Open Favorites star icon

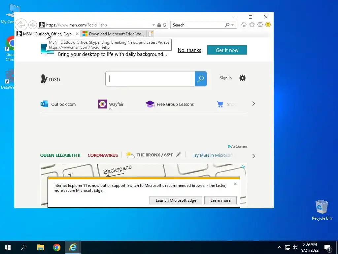click(x=252, y=24)
